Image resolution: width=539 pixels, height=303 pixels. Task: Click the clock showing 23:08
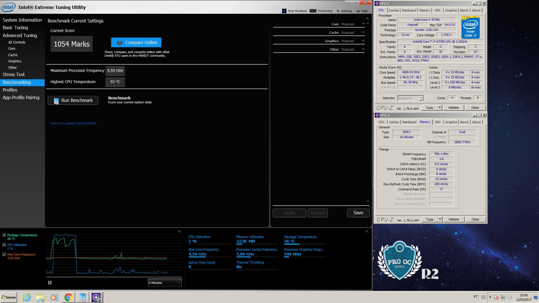(524, 295)
